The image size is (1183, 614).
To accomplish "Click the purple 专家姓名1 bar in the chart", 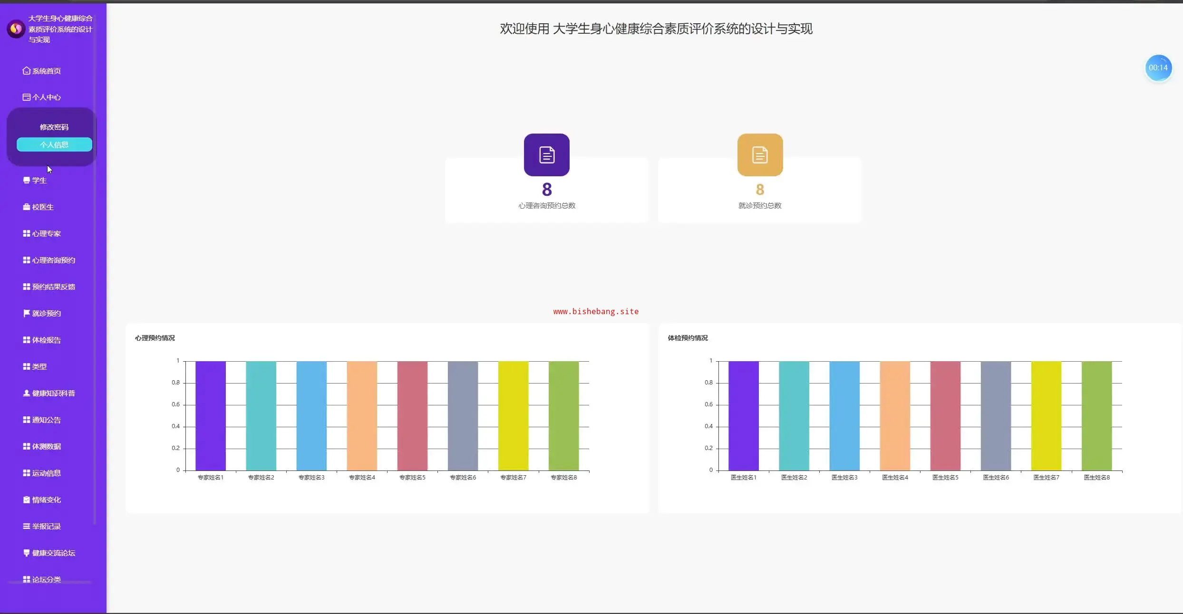I will [210, 416].
